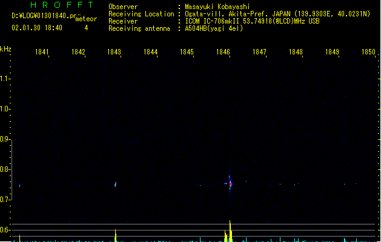Image resolution: width=381 pixels, height=242 pixels.
Task: Click the 1.1 kHz frequency label
Action: tap(4, 79)
